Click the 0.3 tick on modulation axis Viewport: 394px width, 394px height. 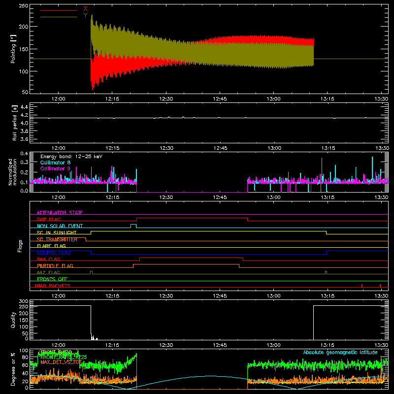coord(24,162)
